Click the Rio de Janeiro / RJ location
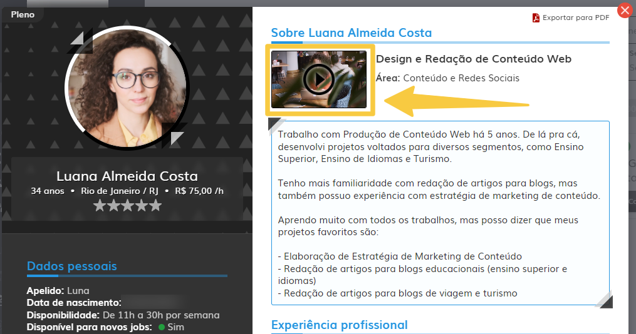636x334 pixels. click(x=120, y=191)
